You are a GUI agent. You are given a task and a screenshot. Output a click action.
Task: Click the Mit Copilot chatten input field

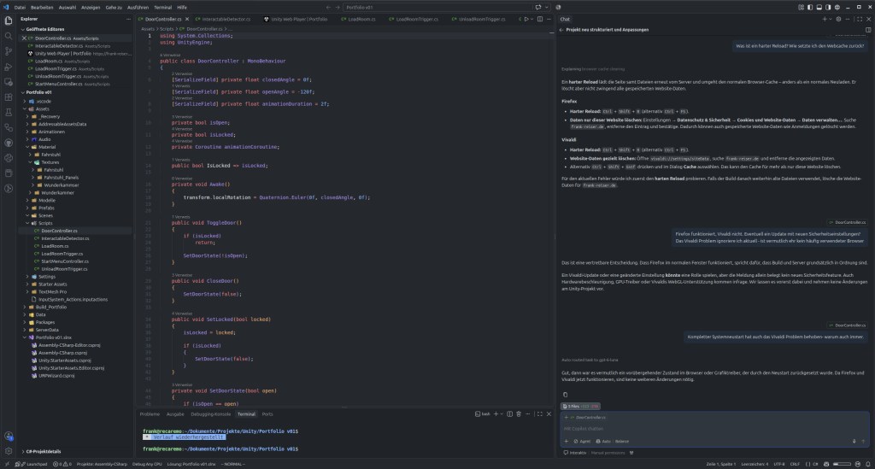point(714,429)
